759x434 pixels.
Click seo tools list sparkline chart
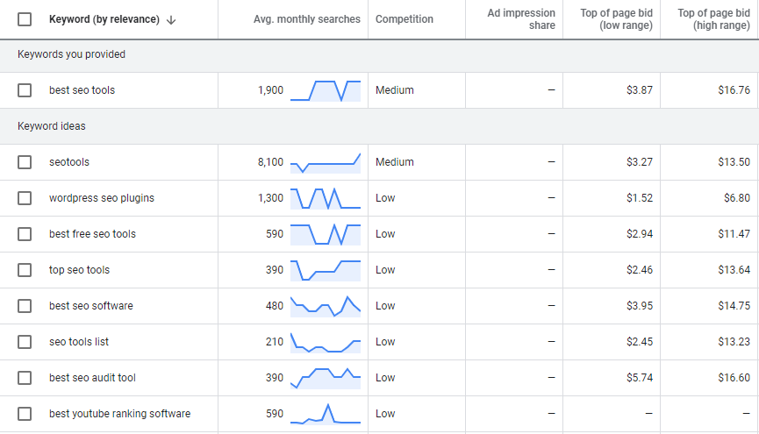326,342
